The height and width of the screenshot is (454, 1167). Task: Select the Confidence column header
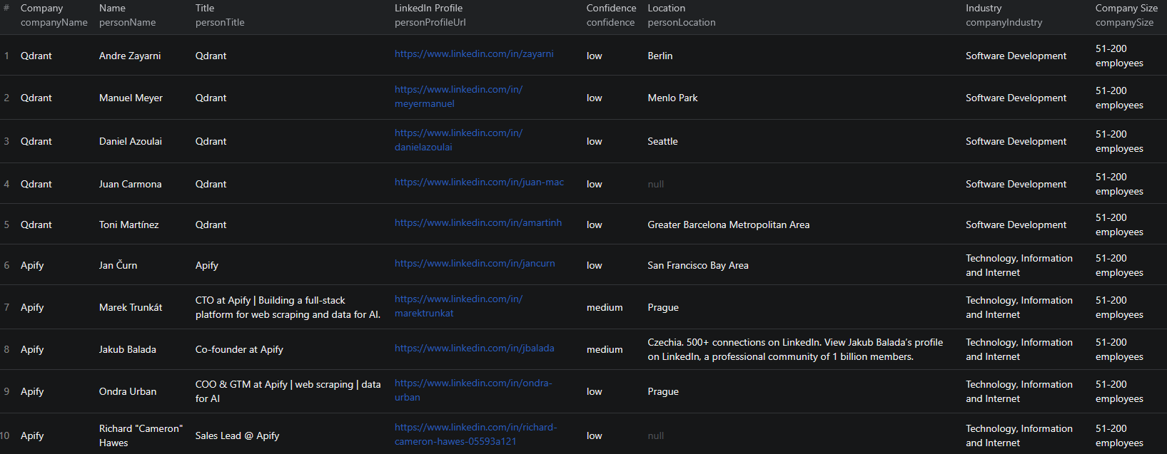[611, 9]
